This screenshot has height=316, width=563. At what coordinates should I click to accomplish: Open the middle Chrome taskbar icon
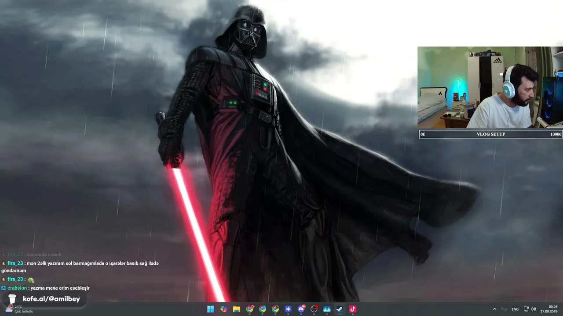point(263,309)
